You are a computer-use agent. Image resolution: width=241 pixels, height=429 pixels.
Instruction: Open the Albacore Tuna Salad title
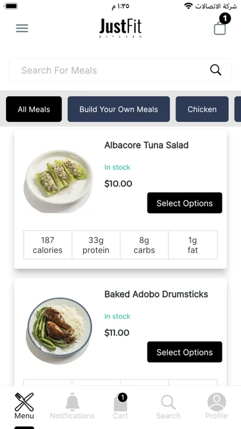(x=146, y=145)
